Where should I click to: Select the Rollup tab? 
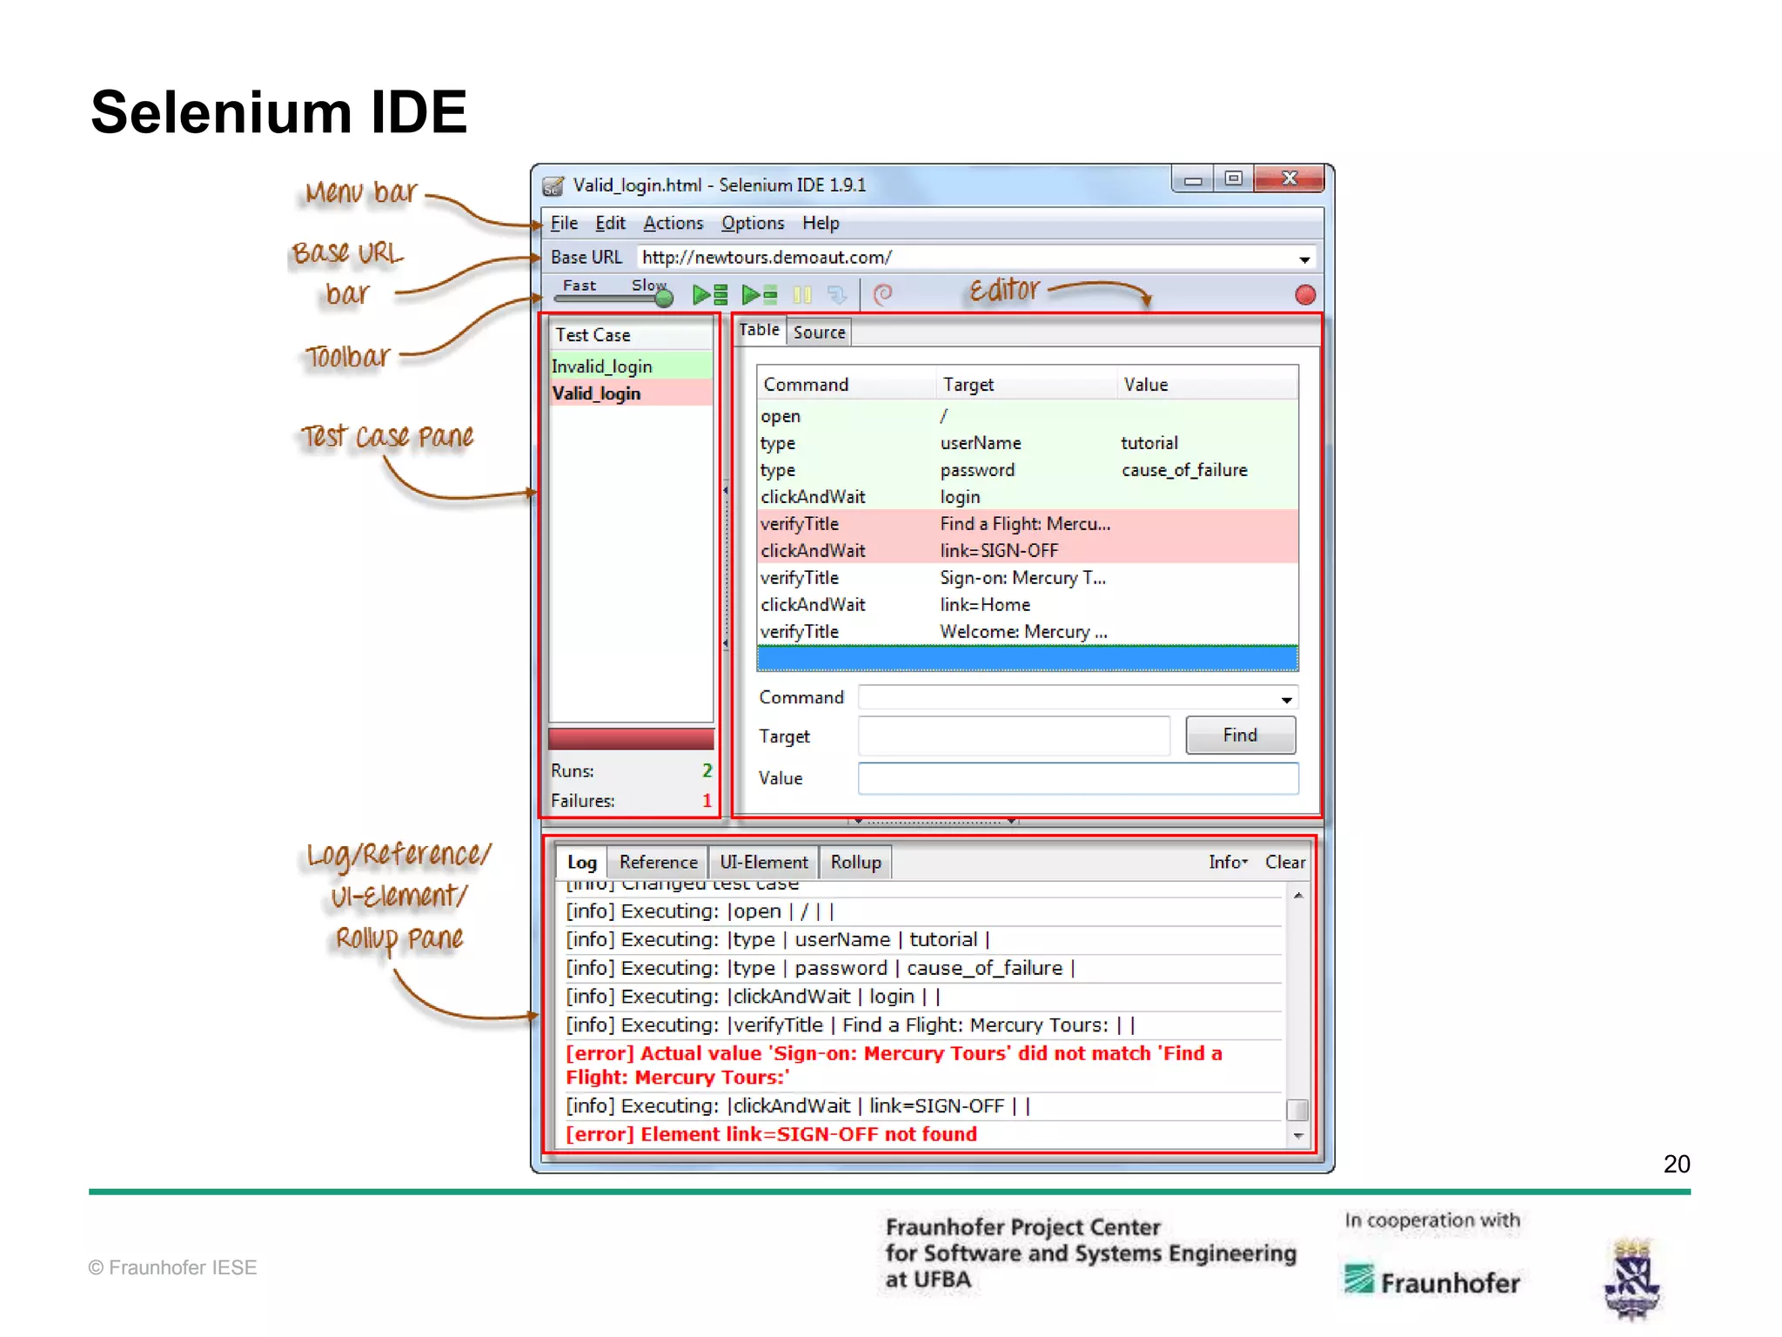[855, 862]
